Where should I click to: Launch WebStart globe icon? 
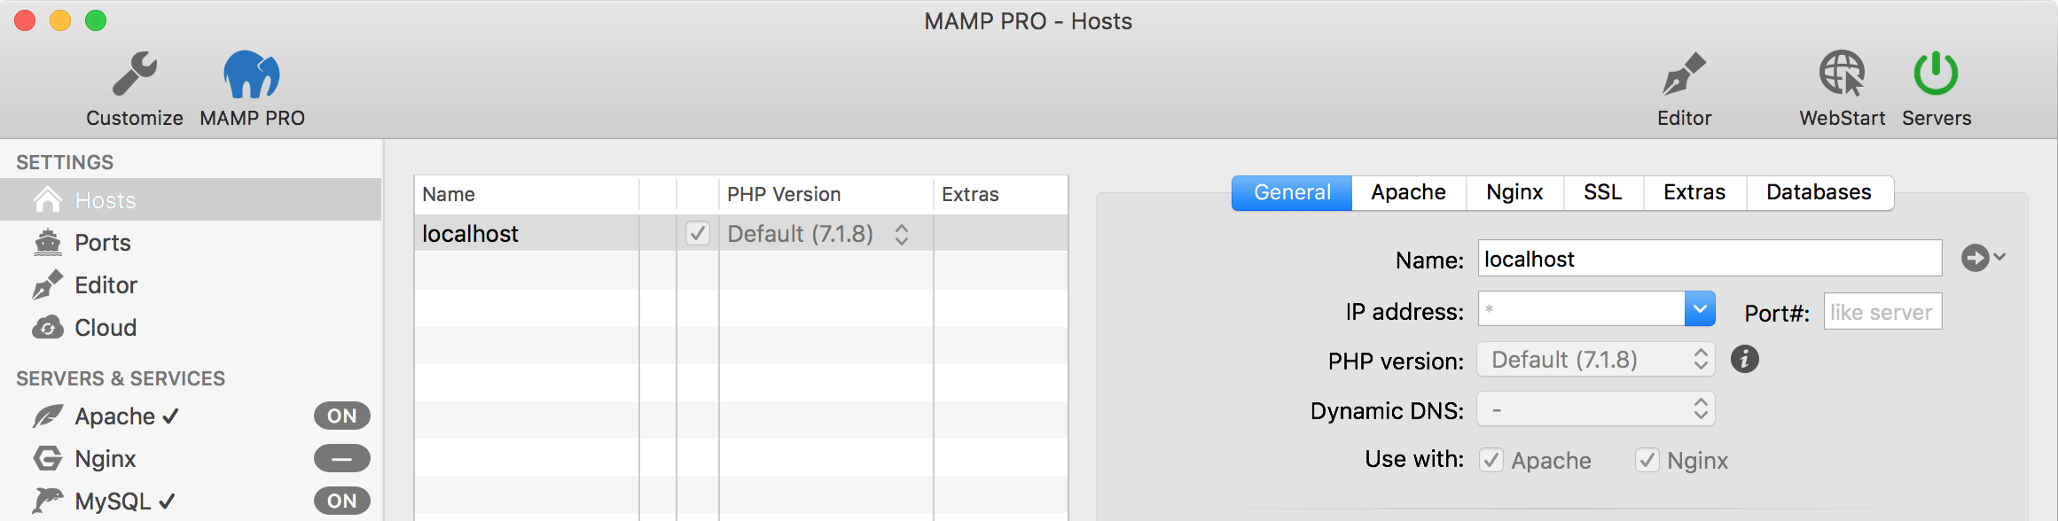coord(1842,74)
